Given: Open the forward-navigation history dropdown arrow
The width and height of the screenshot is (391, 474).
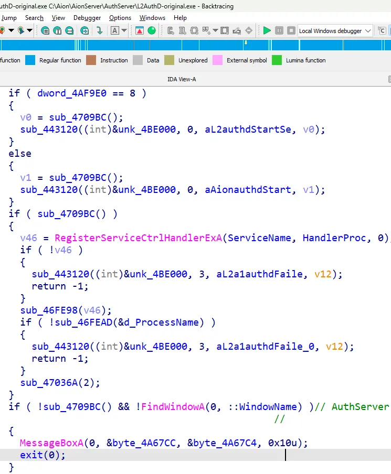Looking at the screenshot, I should click(29, 30).
